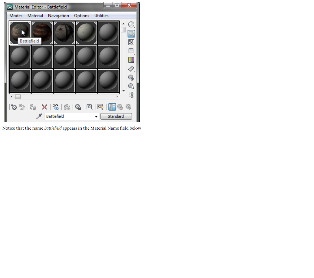This screenshot has height=278, width=314.
Task: Toggle the Backlight button
Action: click(x=131, y=34)
